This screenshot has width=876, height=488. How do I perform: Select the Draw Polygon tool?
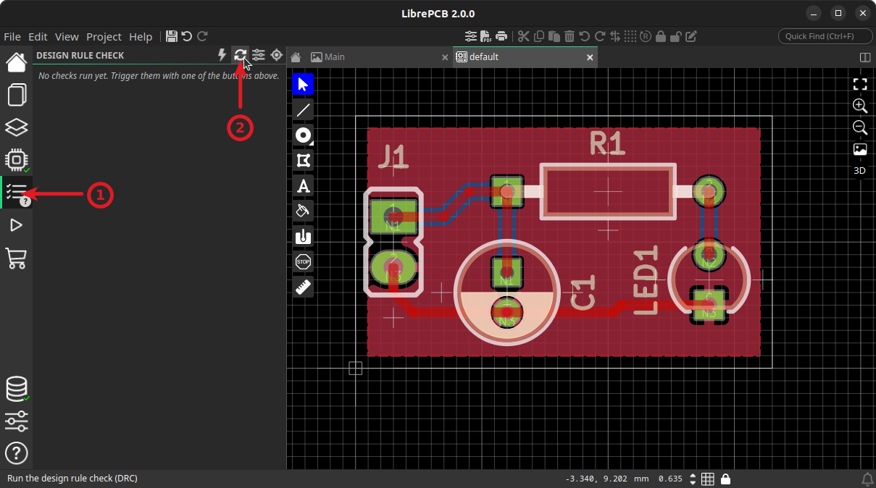(304, 161)
